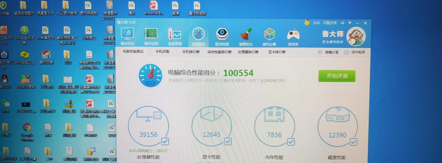
Task: Select 对帐单巨石 Excel file on desktop
Action: (x=45, y=33)
